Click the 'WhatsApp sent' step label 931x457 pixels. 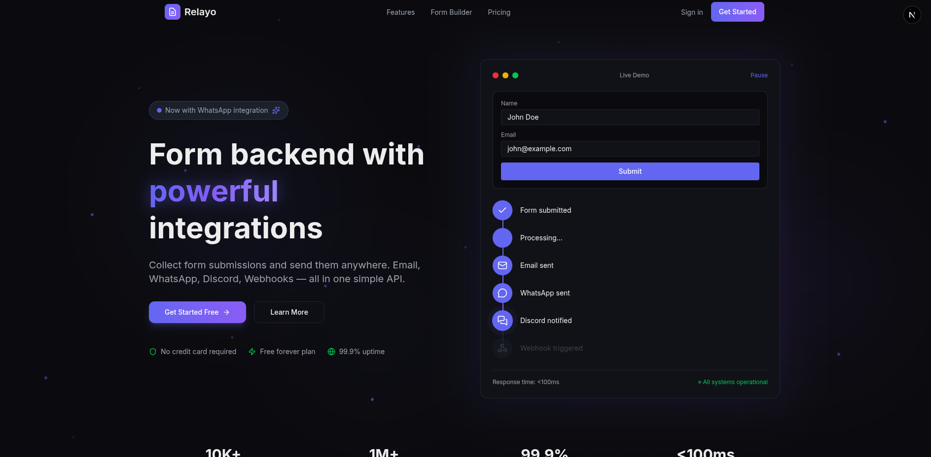[x=545, y=293]
